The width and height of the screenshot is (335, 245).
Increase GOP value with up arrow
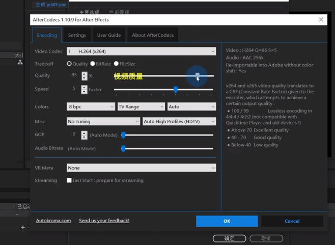point(85,133)
